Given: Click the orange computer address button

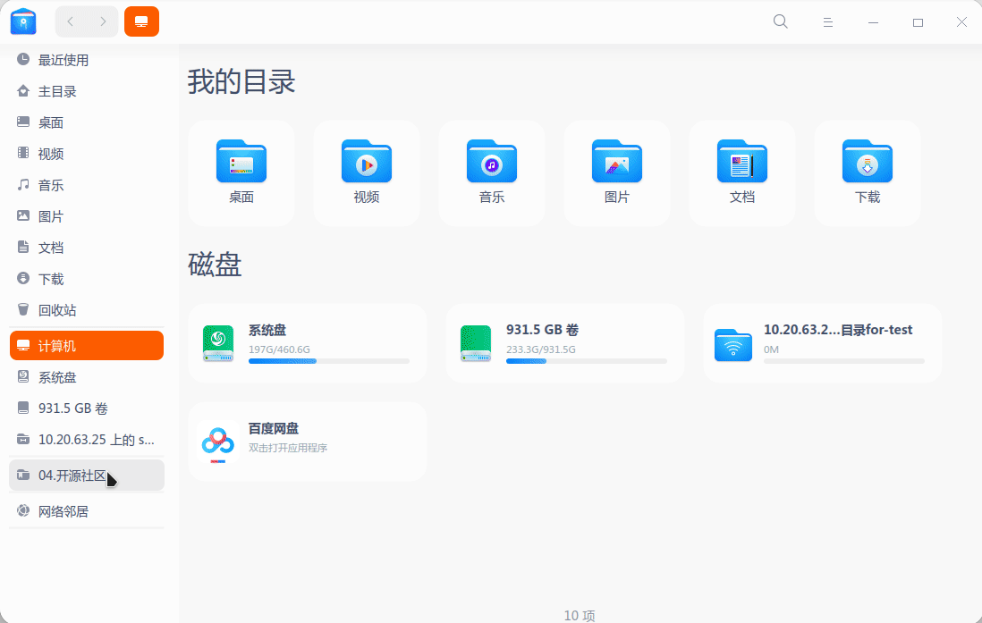Looking at the screenshot, I should (141, 22).
